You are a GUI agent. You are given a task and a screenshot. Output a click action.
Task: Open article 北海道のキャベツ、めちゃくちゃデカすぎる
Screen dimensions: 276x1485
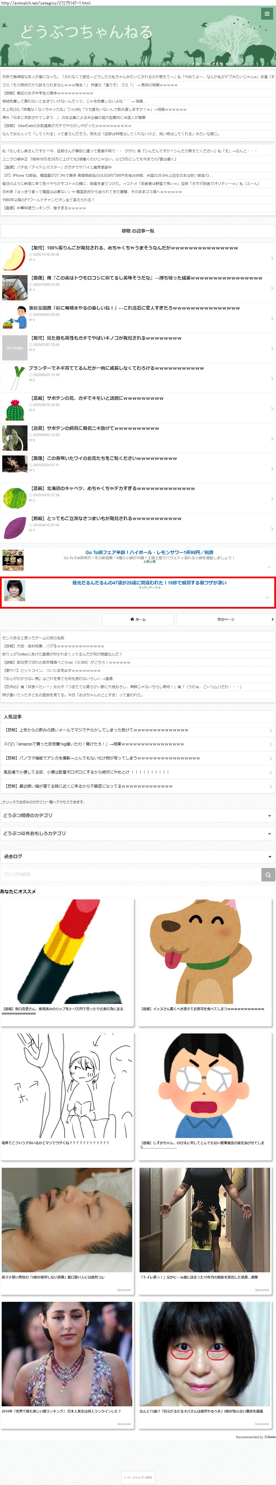coord(112,488)
